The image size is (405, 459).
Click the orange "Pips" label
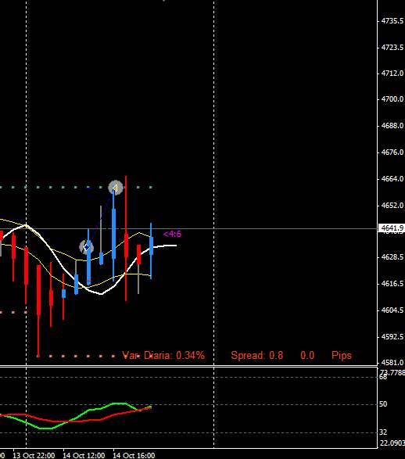pyautogui.click(x=342, y=355)
